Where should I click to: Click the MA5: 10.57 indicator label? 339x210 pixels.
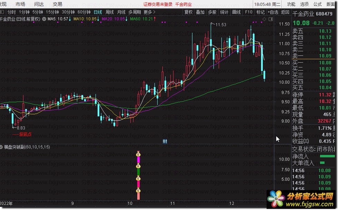click(x=59, y=19)
